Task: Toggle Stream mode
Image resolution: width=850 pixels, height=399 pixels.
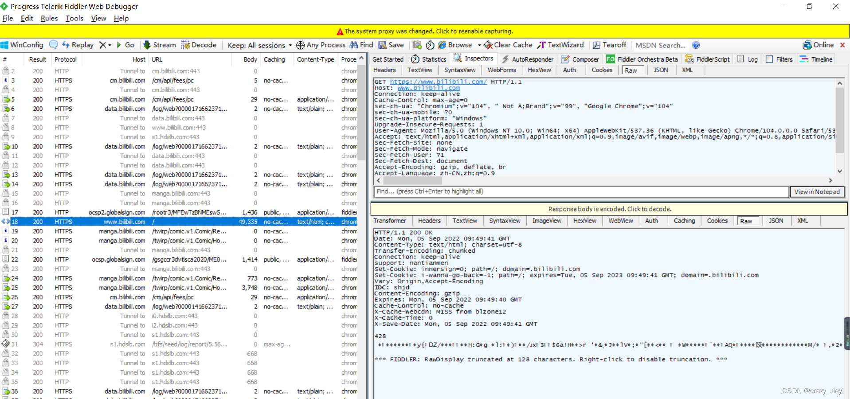Action: 160,45
